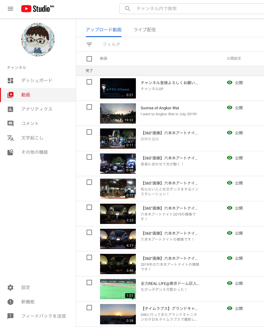Viewport: 264px width, 327px height.
Task: Switch to the ライブ配信 (Live) tab
Action: point(145,30)
